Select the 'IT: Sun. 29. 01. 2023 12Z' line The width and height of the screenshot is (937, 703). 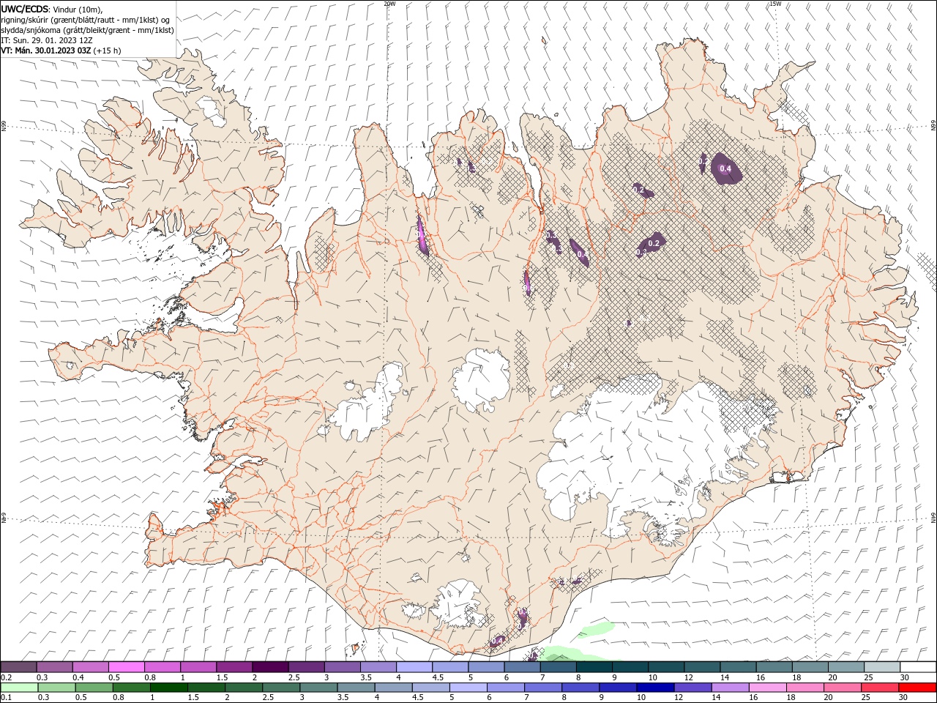pos(48,40)
